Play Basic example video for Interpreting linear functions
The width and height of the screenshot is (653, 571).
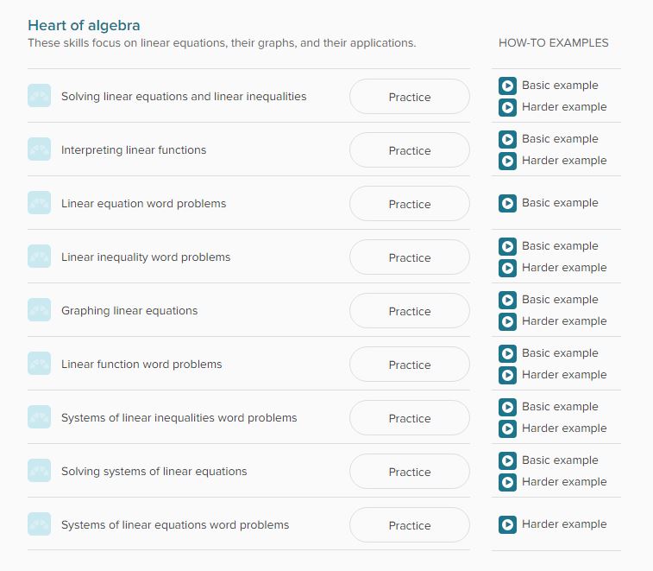[x=508, y=139]
